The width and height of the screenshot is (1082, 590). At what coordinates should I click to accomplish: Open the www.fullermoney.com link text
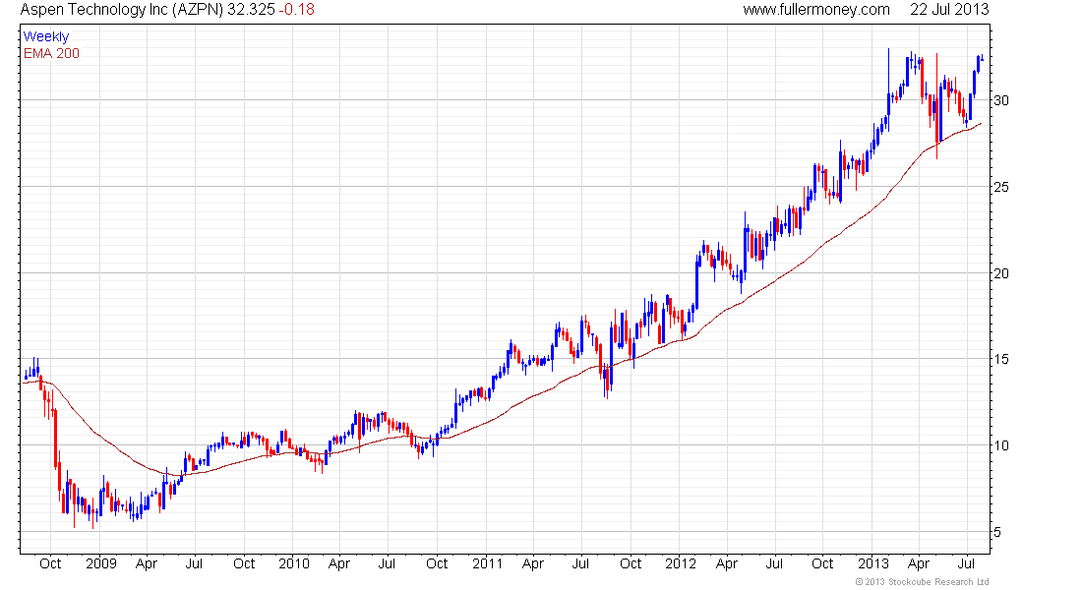tap(816, 10)
